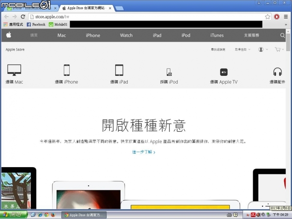Expand the 取得協助 help dropdown

coord(243,49)
